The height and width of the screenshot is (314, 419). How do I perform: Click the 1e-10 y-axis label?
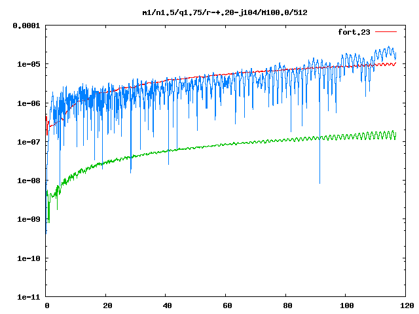click(29, 258)
